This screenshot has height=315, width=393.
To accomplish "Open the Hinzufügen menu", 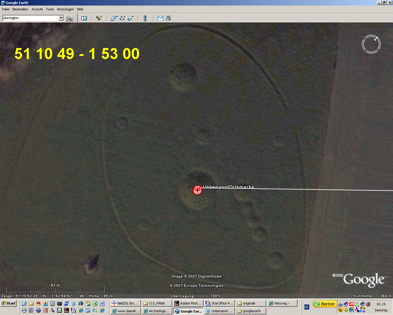I will [65, 9].
